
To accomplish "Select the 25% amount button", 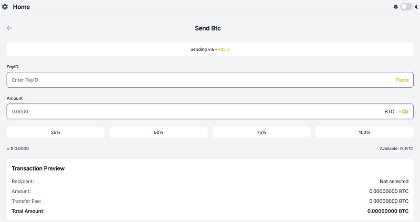I will [x=56, y=132].
